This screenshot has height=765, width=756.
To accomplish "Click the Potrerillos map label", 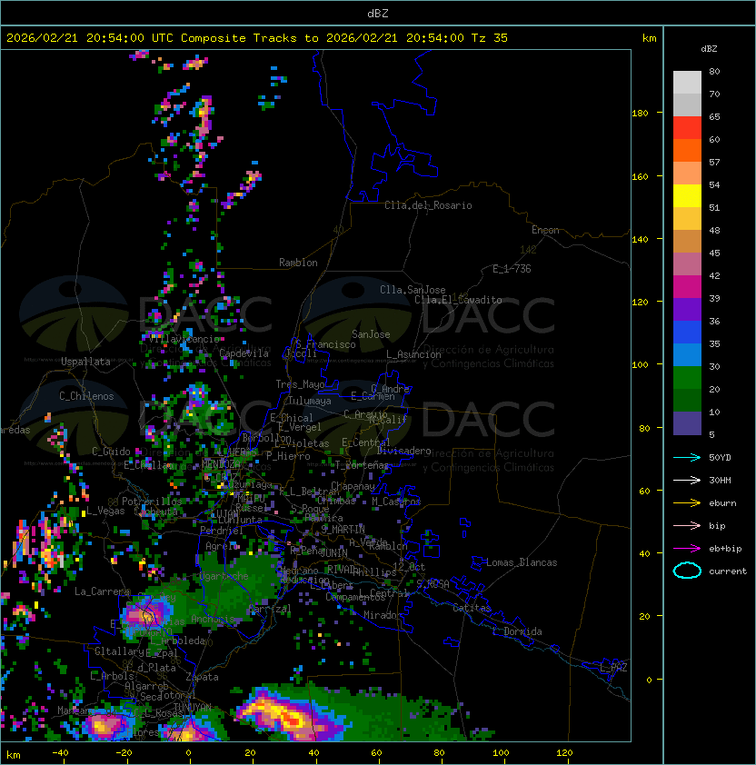I will point(152,502).
